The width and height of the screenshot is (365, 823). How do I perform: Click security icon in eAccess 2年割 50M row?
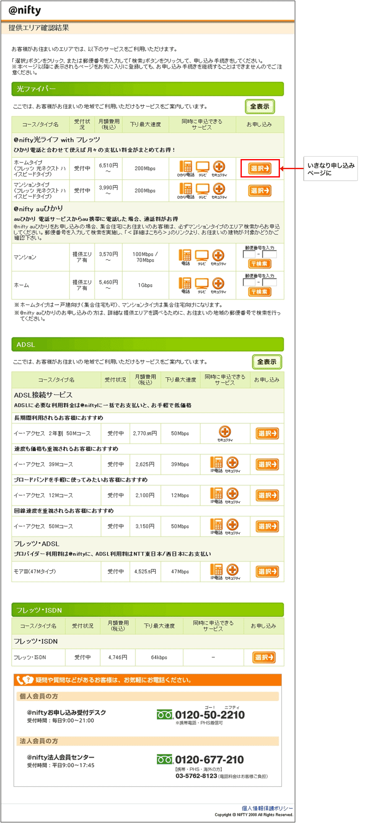tap(225, 433)
